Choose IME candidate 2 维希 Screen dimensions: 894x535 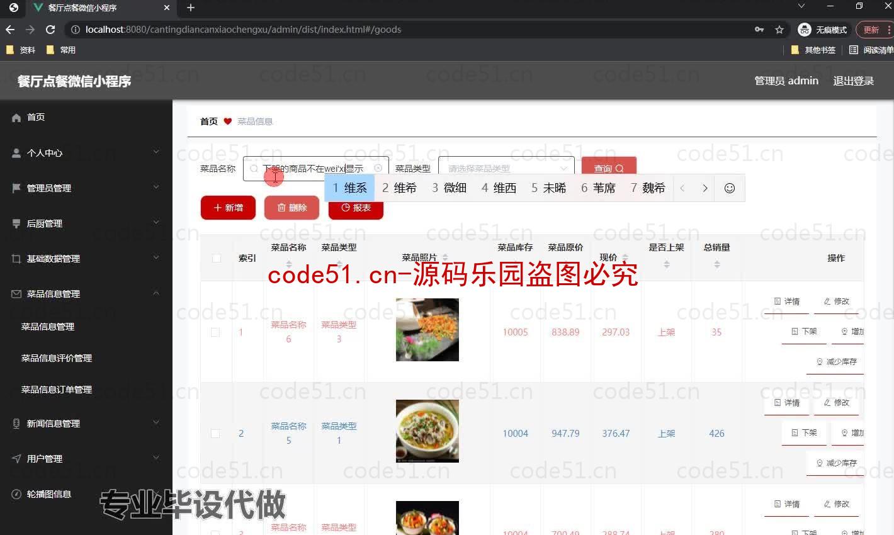pos(399,188)
